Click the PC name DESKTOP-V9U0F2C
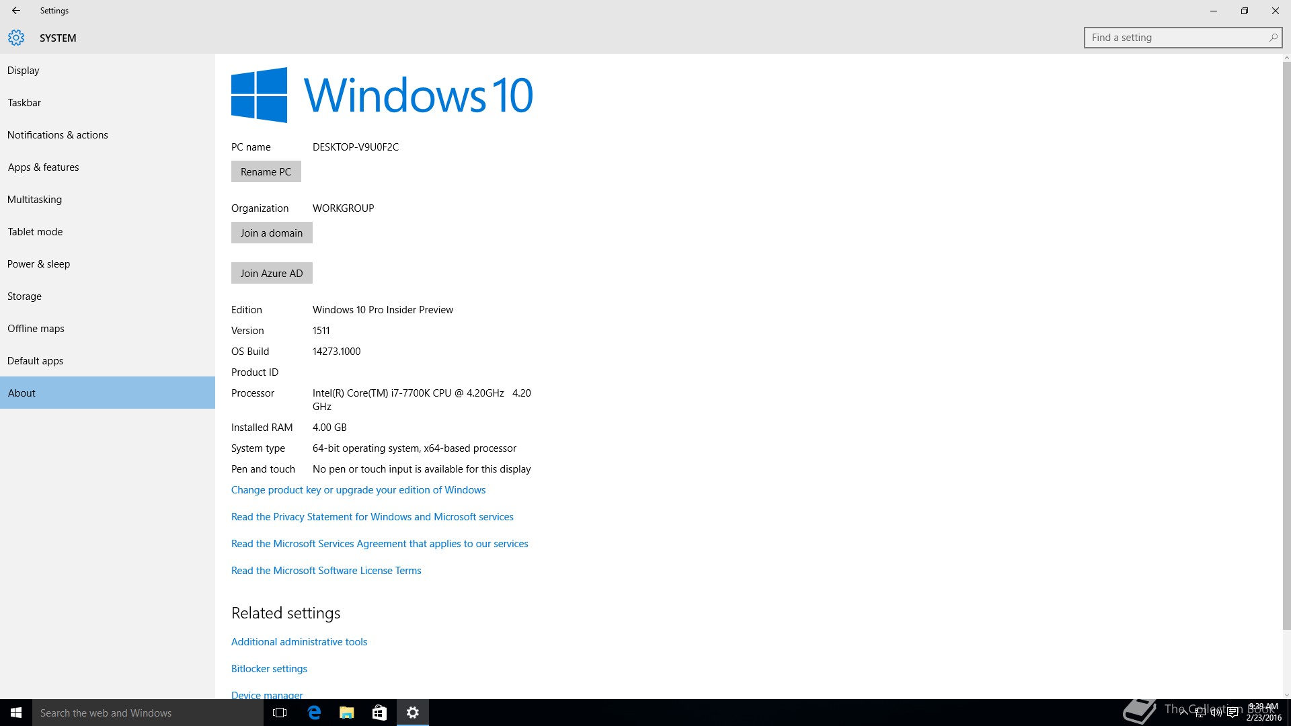1291x726 pixels. coord(356,147)
